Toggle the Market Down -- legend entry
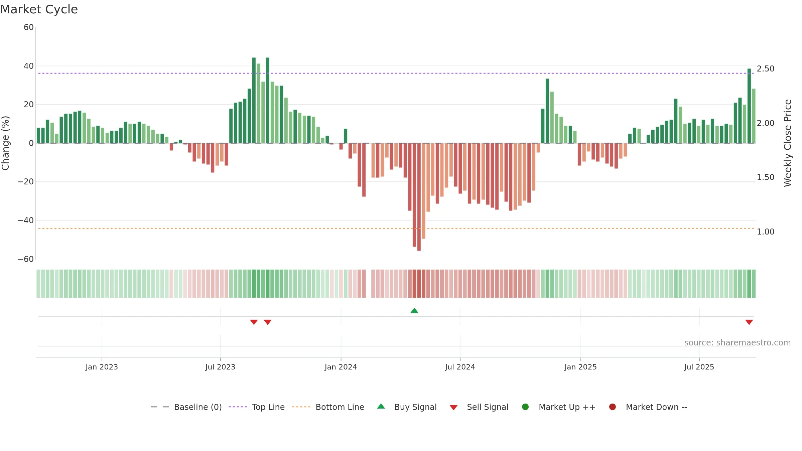This screenshot has height=451, width=802. pos(648,407)
